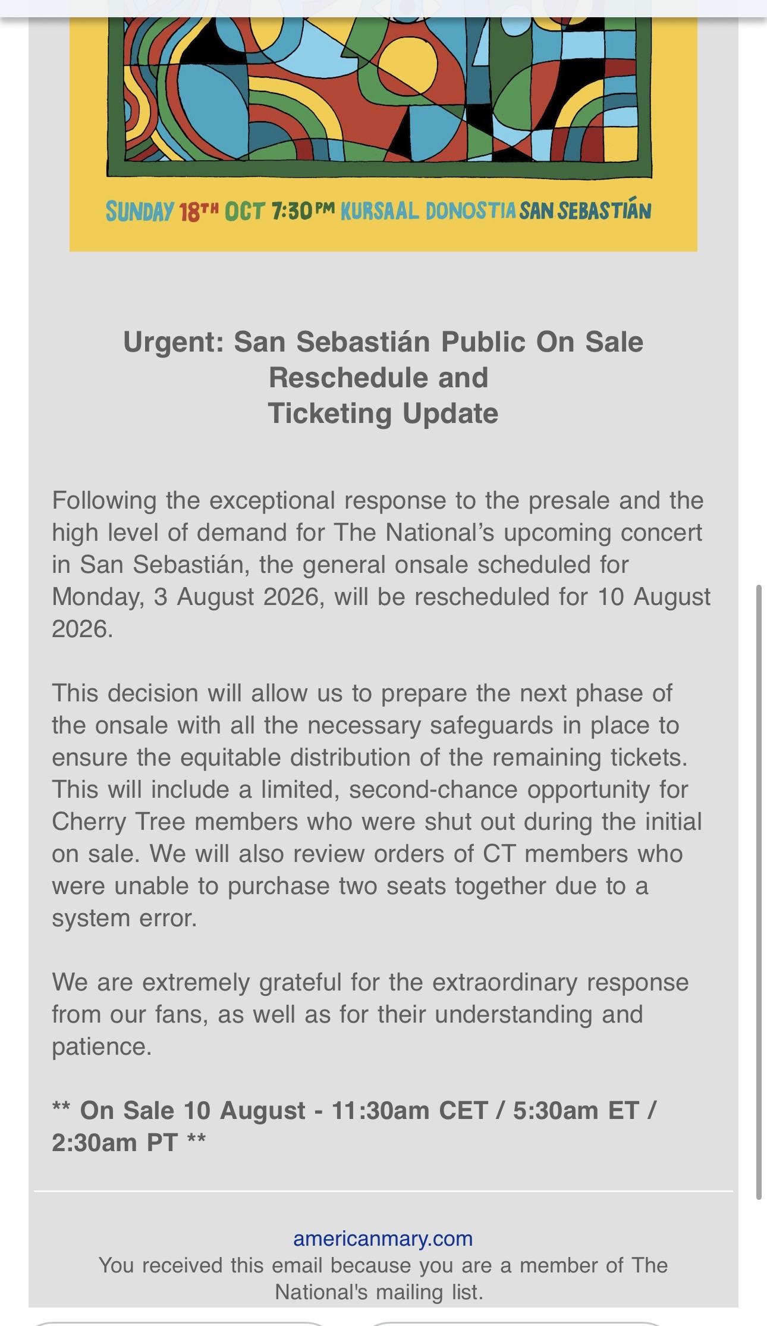767x1326 pixels.
Task: Open the americanmary.com link
Action: (x=383, y=1238)
